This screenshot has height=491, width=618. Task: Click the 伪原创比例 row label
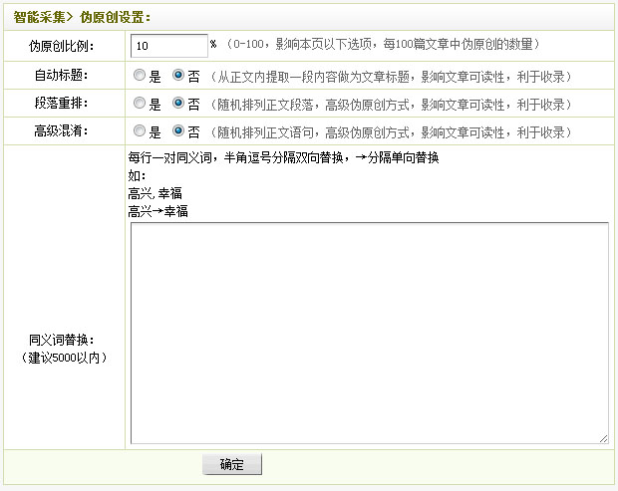tap(63, 46)
